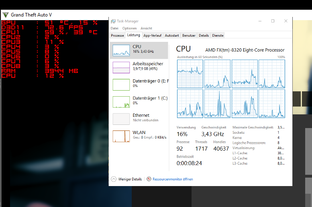The width and height of the screenshot is (312, 207).
Task: Open the Optionen menu
Action: click(129, 28)
